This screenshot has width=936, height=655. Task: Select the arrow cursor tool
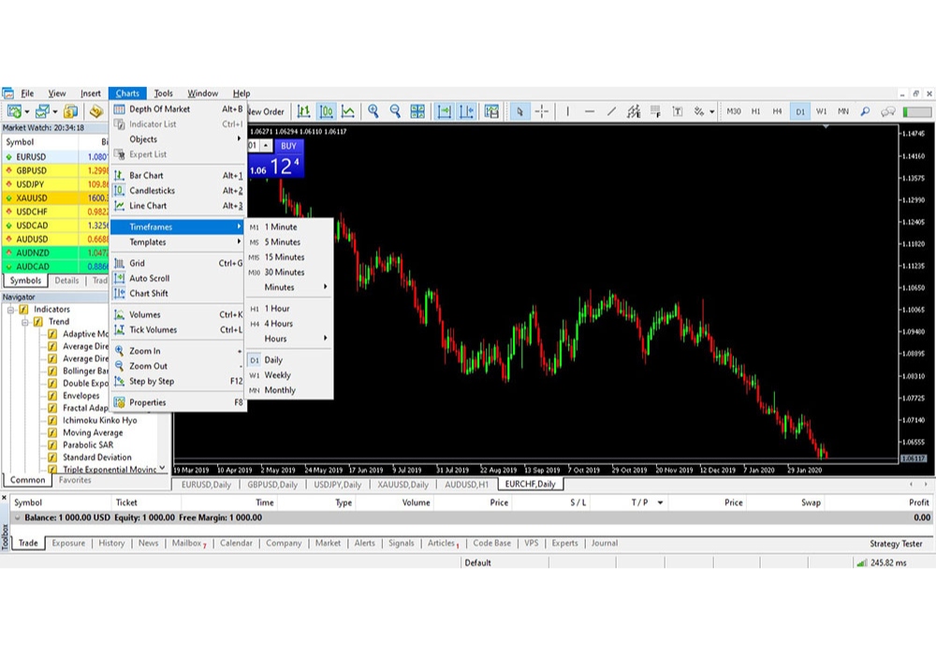tap(519, 111)
